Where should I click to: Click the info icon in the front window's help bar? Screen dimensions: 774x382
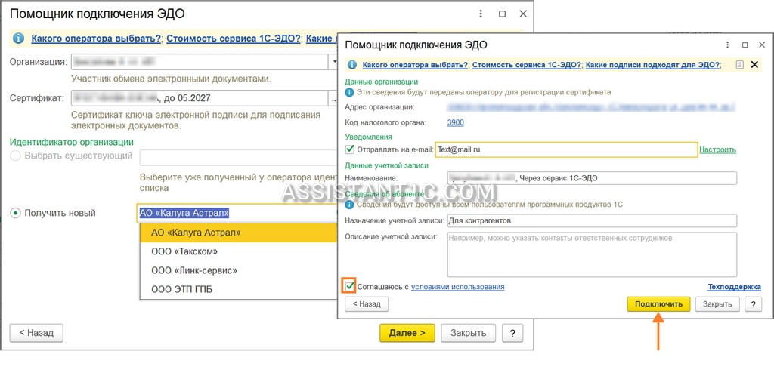(352, 65)
